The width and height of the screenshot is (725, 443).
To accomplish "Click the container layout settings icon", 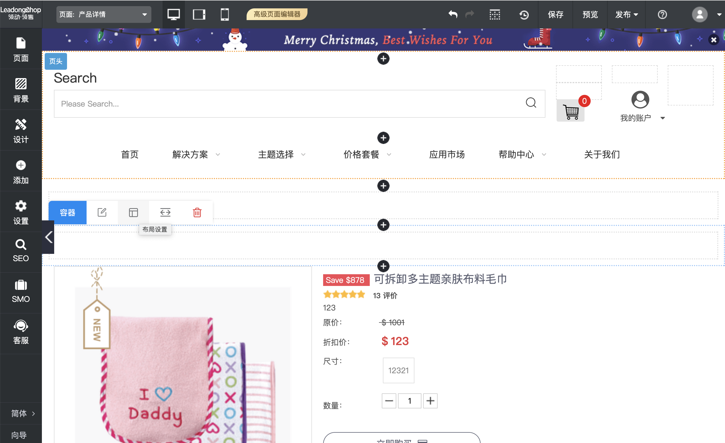I will (133, 212).
